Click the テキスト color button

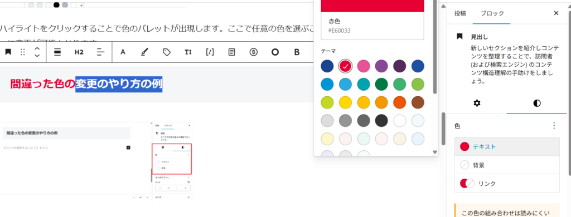[507, 147]
